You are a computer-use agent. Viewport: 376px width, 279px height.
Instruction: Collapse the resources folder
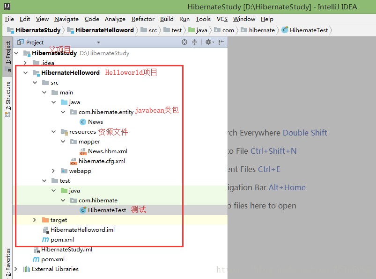pos(54,132)
